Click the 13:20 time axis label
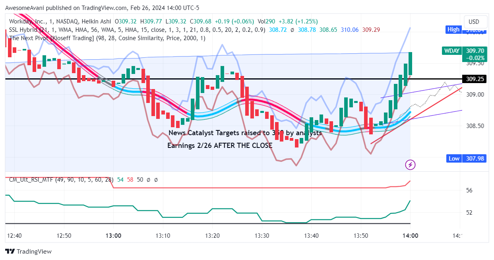This screenshot has height=260, width=494. coord(213,236)
